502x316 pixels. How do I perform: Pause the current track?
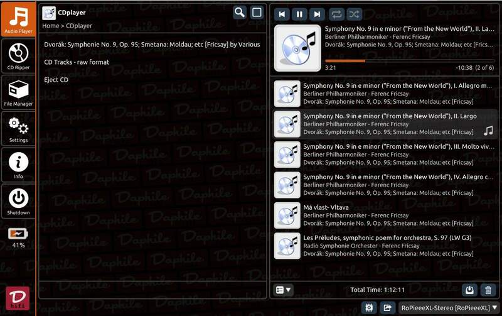point(300,14)
